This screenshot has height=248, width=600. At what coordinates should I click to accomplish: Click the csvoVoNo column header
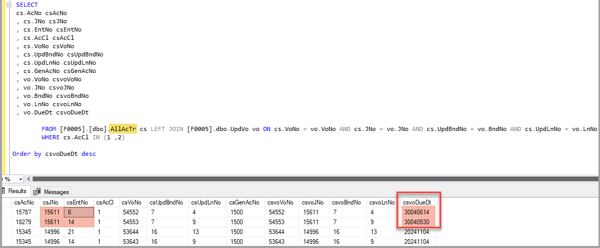[281, 202]
